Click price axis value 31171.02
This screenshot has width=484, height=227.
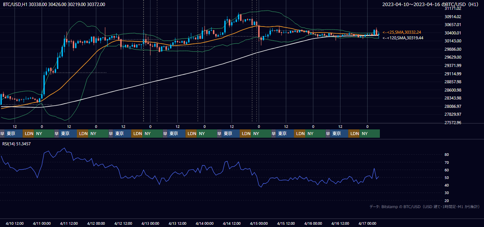(453, 8)
